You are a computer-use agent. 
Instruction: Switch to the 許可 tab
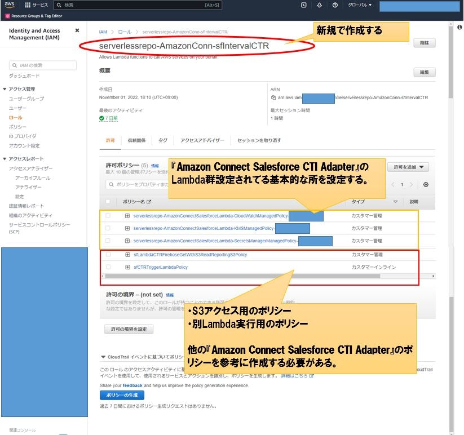coord(110,140)
